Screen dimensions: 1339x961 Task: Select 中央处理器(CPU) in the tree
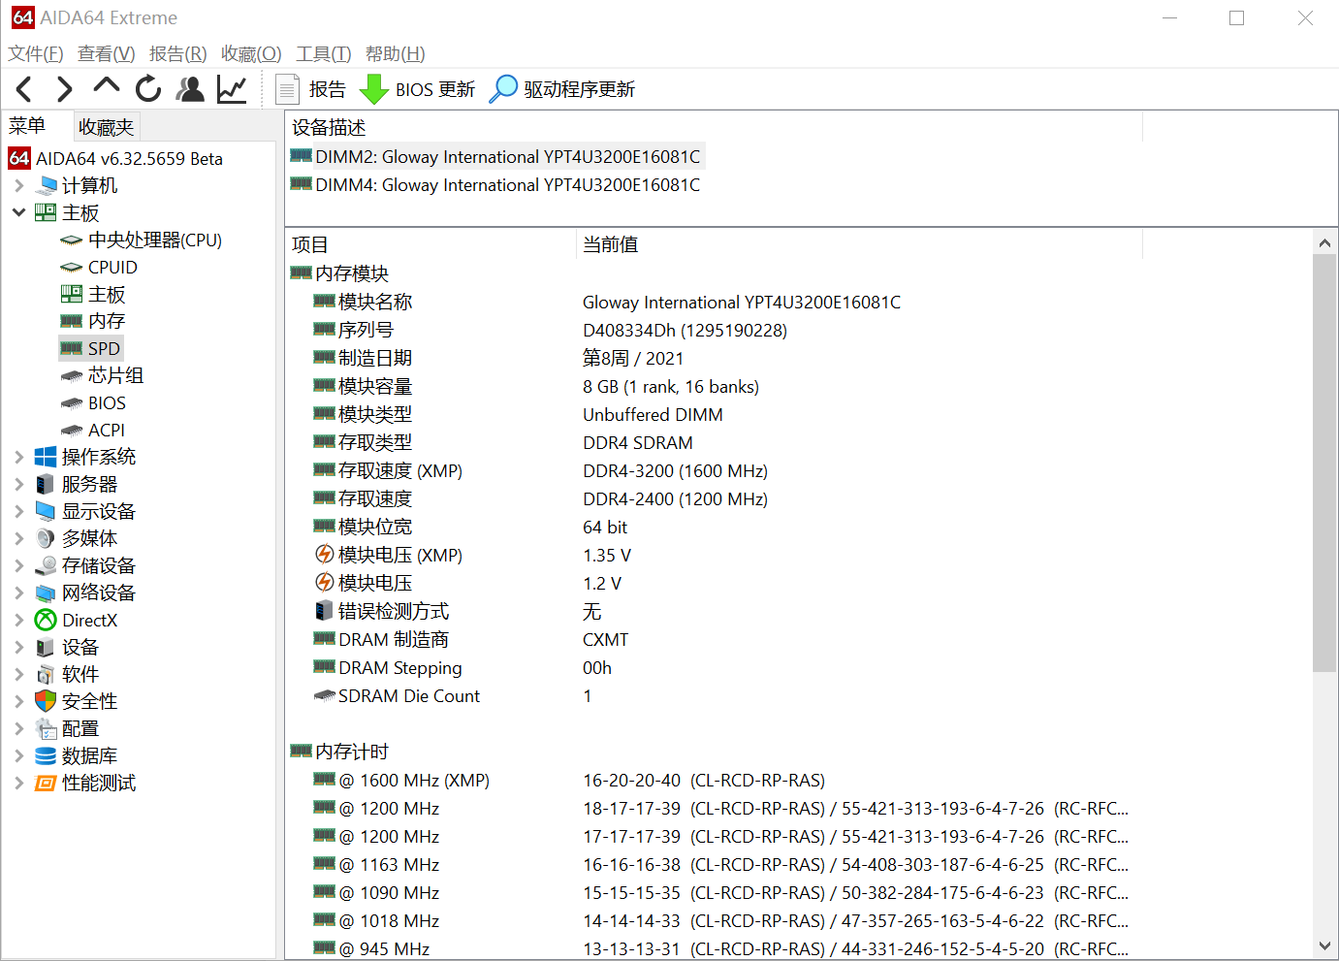tap(154, 240)
